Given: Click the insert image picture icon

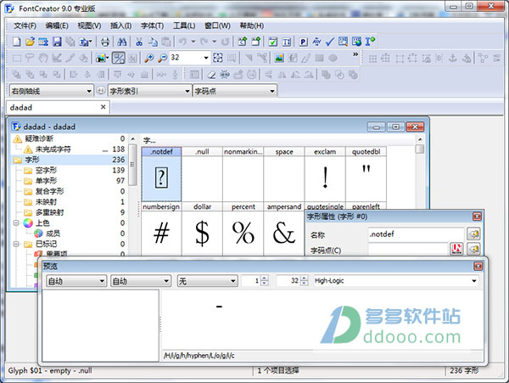Looking at the screenshot, I should 279,58.
